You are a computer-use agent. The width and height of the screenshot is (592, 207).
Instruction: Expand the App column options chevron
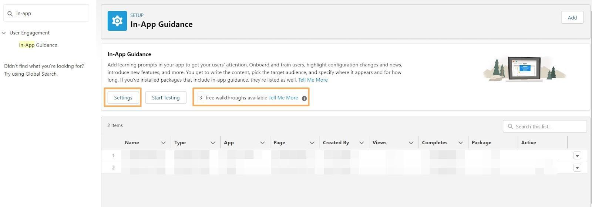[262, 143]
